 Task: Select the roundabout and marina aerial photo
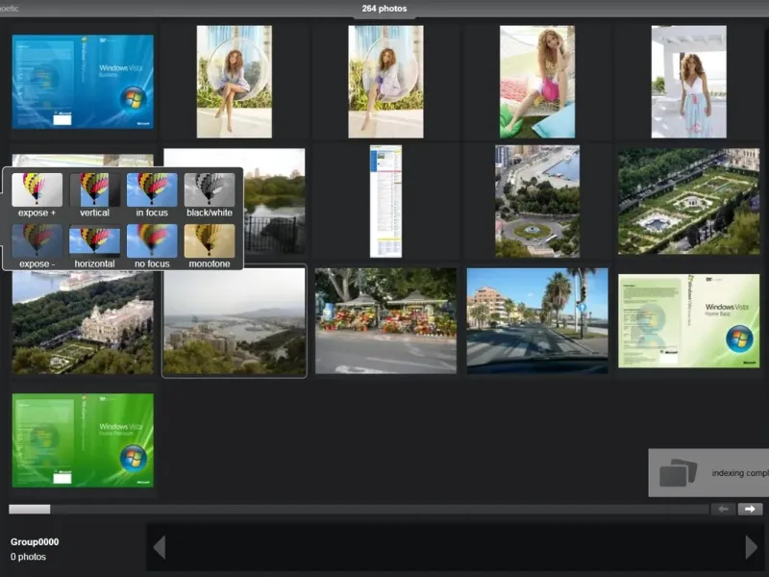(x=537, y=201)
